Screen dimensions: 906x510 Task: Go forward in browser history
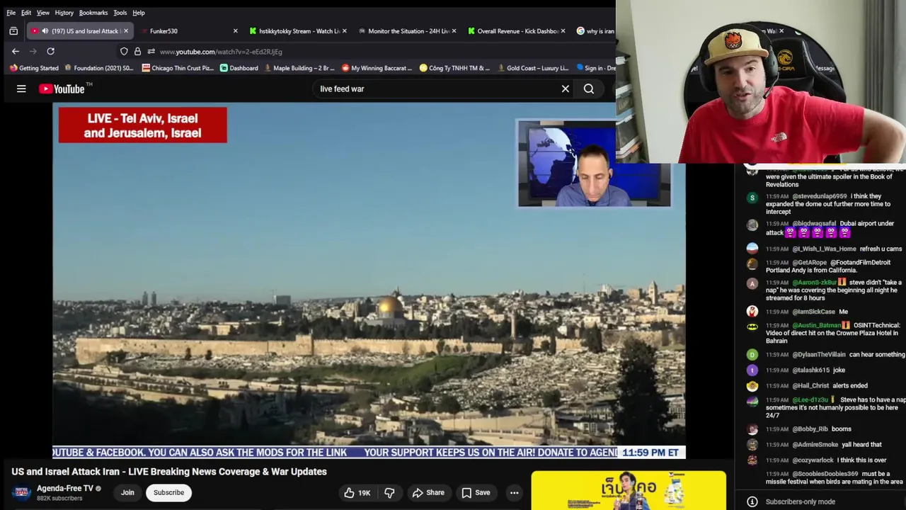(x=33, y=51)
